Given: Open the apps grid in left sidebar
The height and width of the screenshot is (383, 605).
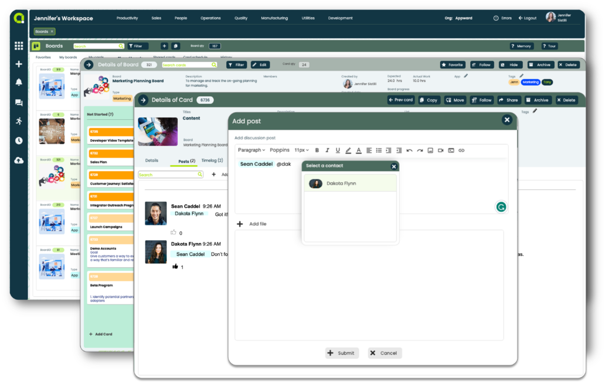Looking at the screenshot, I should (x=19, y=45).
